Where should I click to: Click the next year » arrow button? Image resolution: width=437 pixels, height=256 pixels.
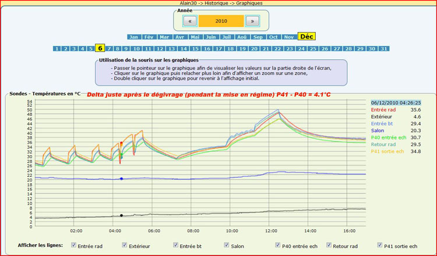click(x=252, y=21)
